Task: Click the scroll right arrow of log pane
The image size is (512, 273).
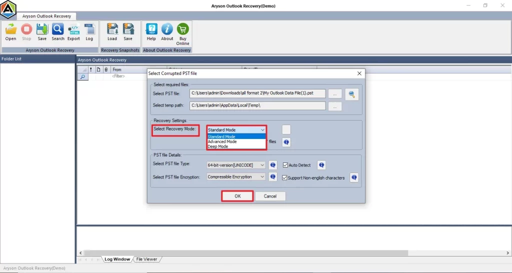Action: pyautogui.click(x=508, y=253)
